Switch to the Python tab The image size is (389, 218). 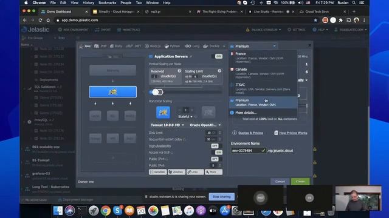tap(172, 46)
